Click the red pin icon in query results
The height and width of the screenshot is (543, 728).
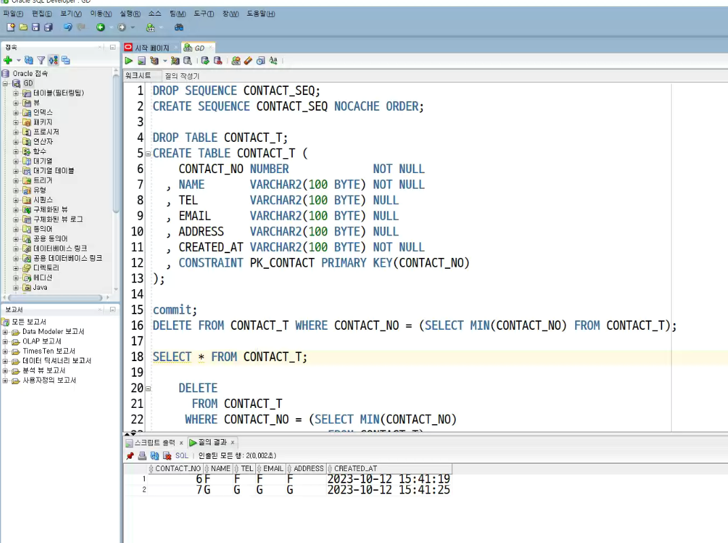click(x=130, y=455)
